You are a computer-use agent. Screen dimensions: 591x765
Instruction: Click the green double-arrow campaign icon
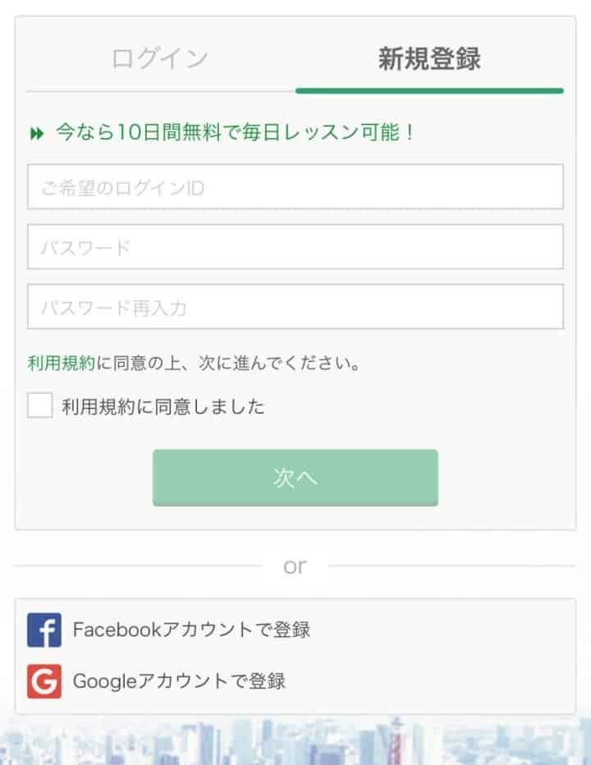(x=35, y=130)
